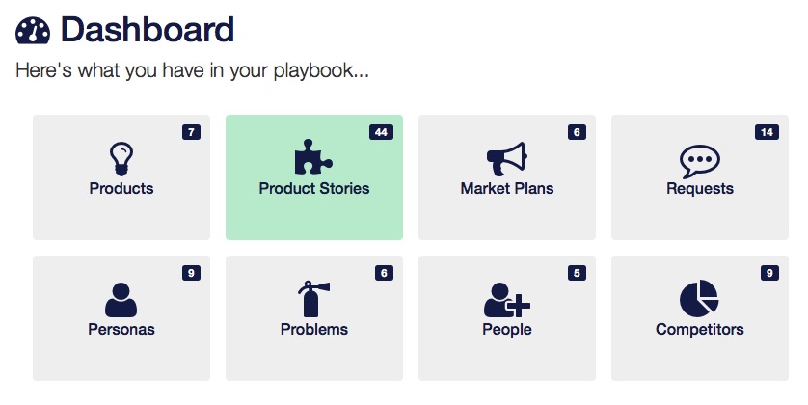Click the Problems fire extinguisher icon
This screenshot has height=405, width=808.
313,298
